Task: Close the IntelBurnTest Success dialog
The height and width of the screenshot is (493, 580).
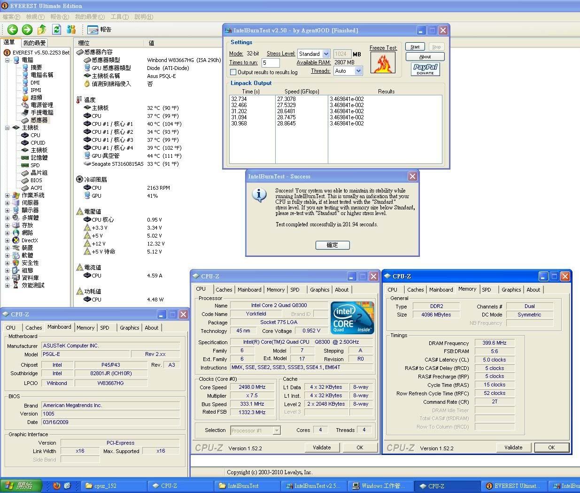Action: [x=412, y=177]
